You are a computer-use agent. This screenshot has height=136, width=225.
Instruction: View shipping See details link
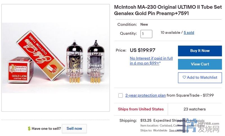197,121
